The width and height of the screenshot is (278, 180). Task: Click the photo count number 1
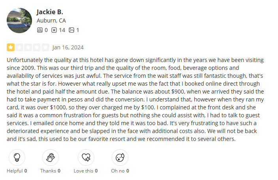pos(78,30)
